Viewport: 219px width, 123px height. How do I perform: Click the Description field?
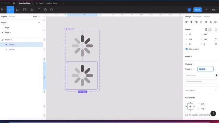[201, 75]
